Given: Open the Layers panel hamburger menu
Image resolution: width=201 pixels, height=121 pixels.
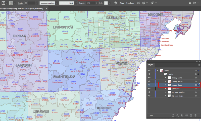Looking at the screenshot, I should tap(199, 65).
